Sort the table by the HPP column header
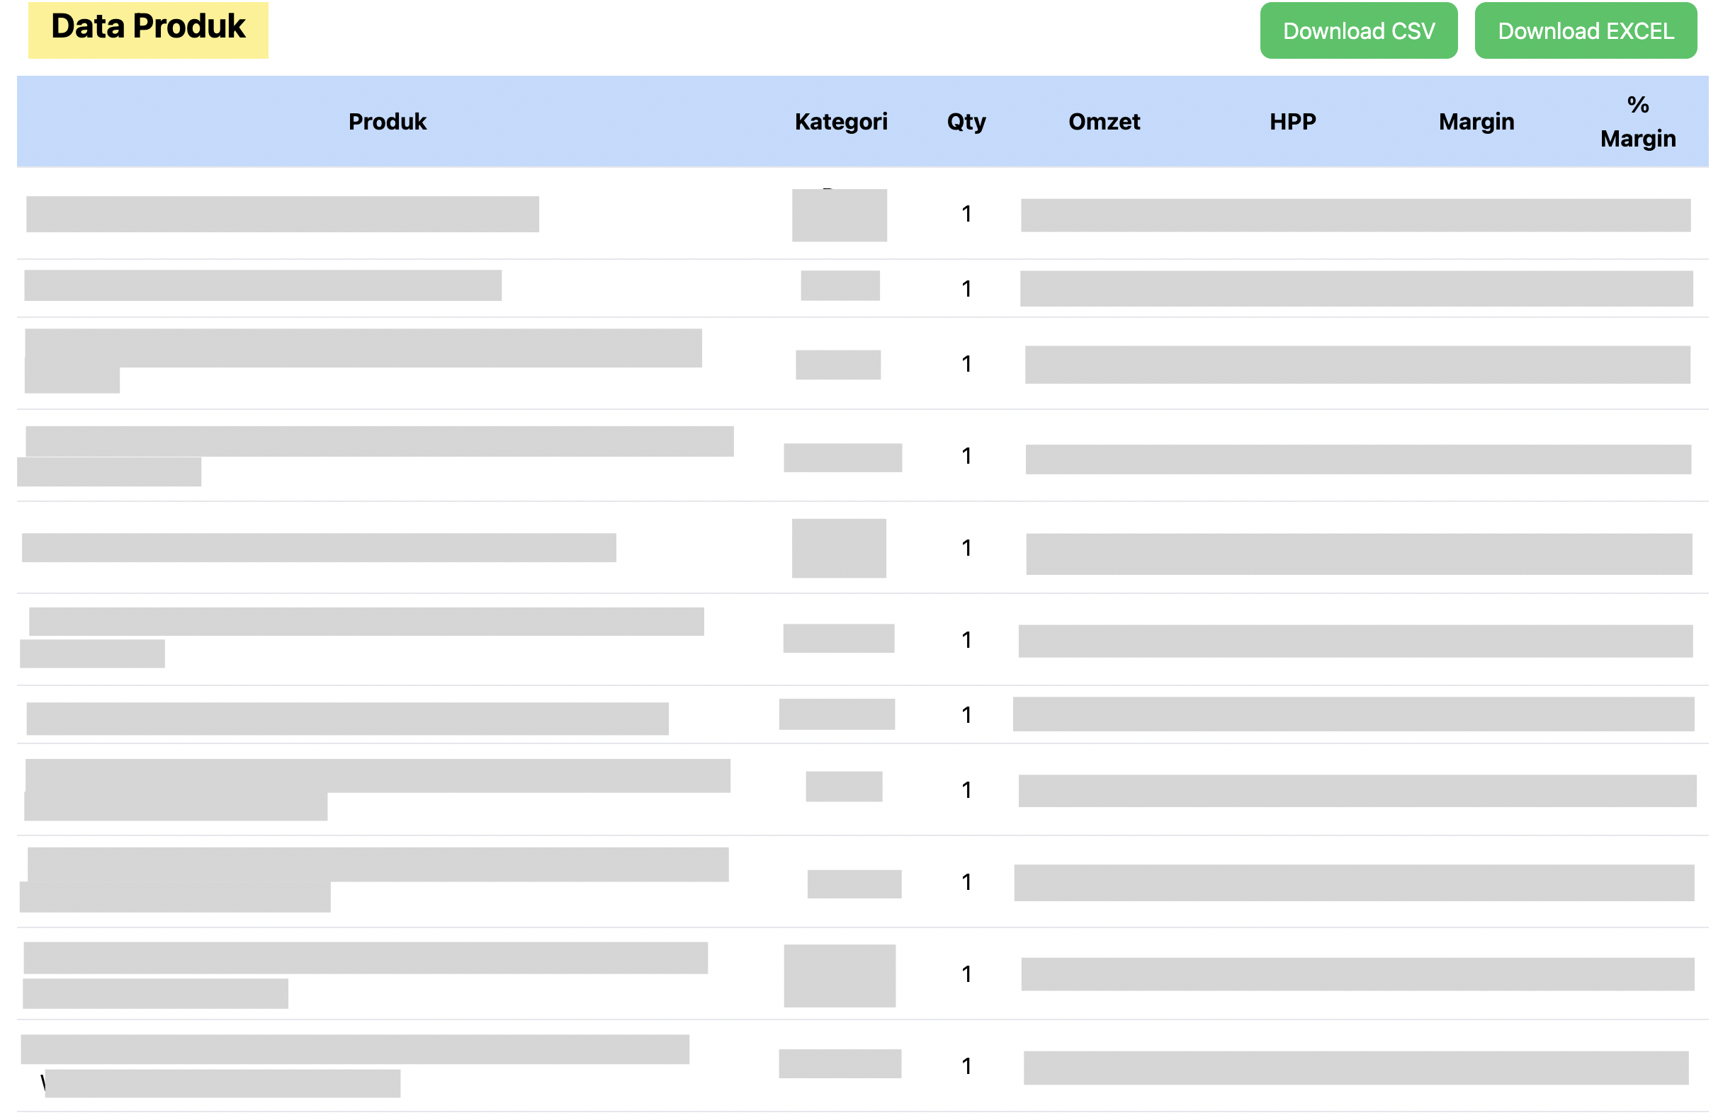The height and width of the screenshot is (1120, 1723). click(1293, 122)
